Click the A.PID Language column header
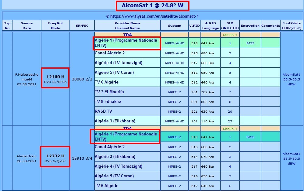The width and height of the screenshot is (304, 191). point(210,26)
